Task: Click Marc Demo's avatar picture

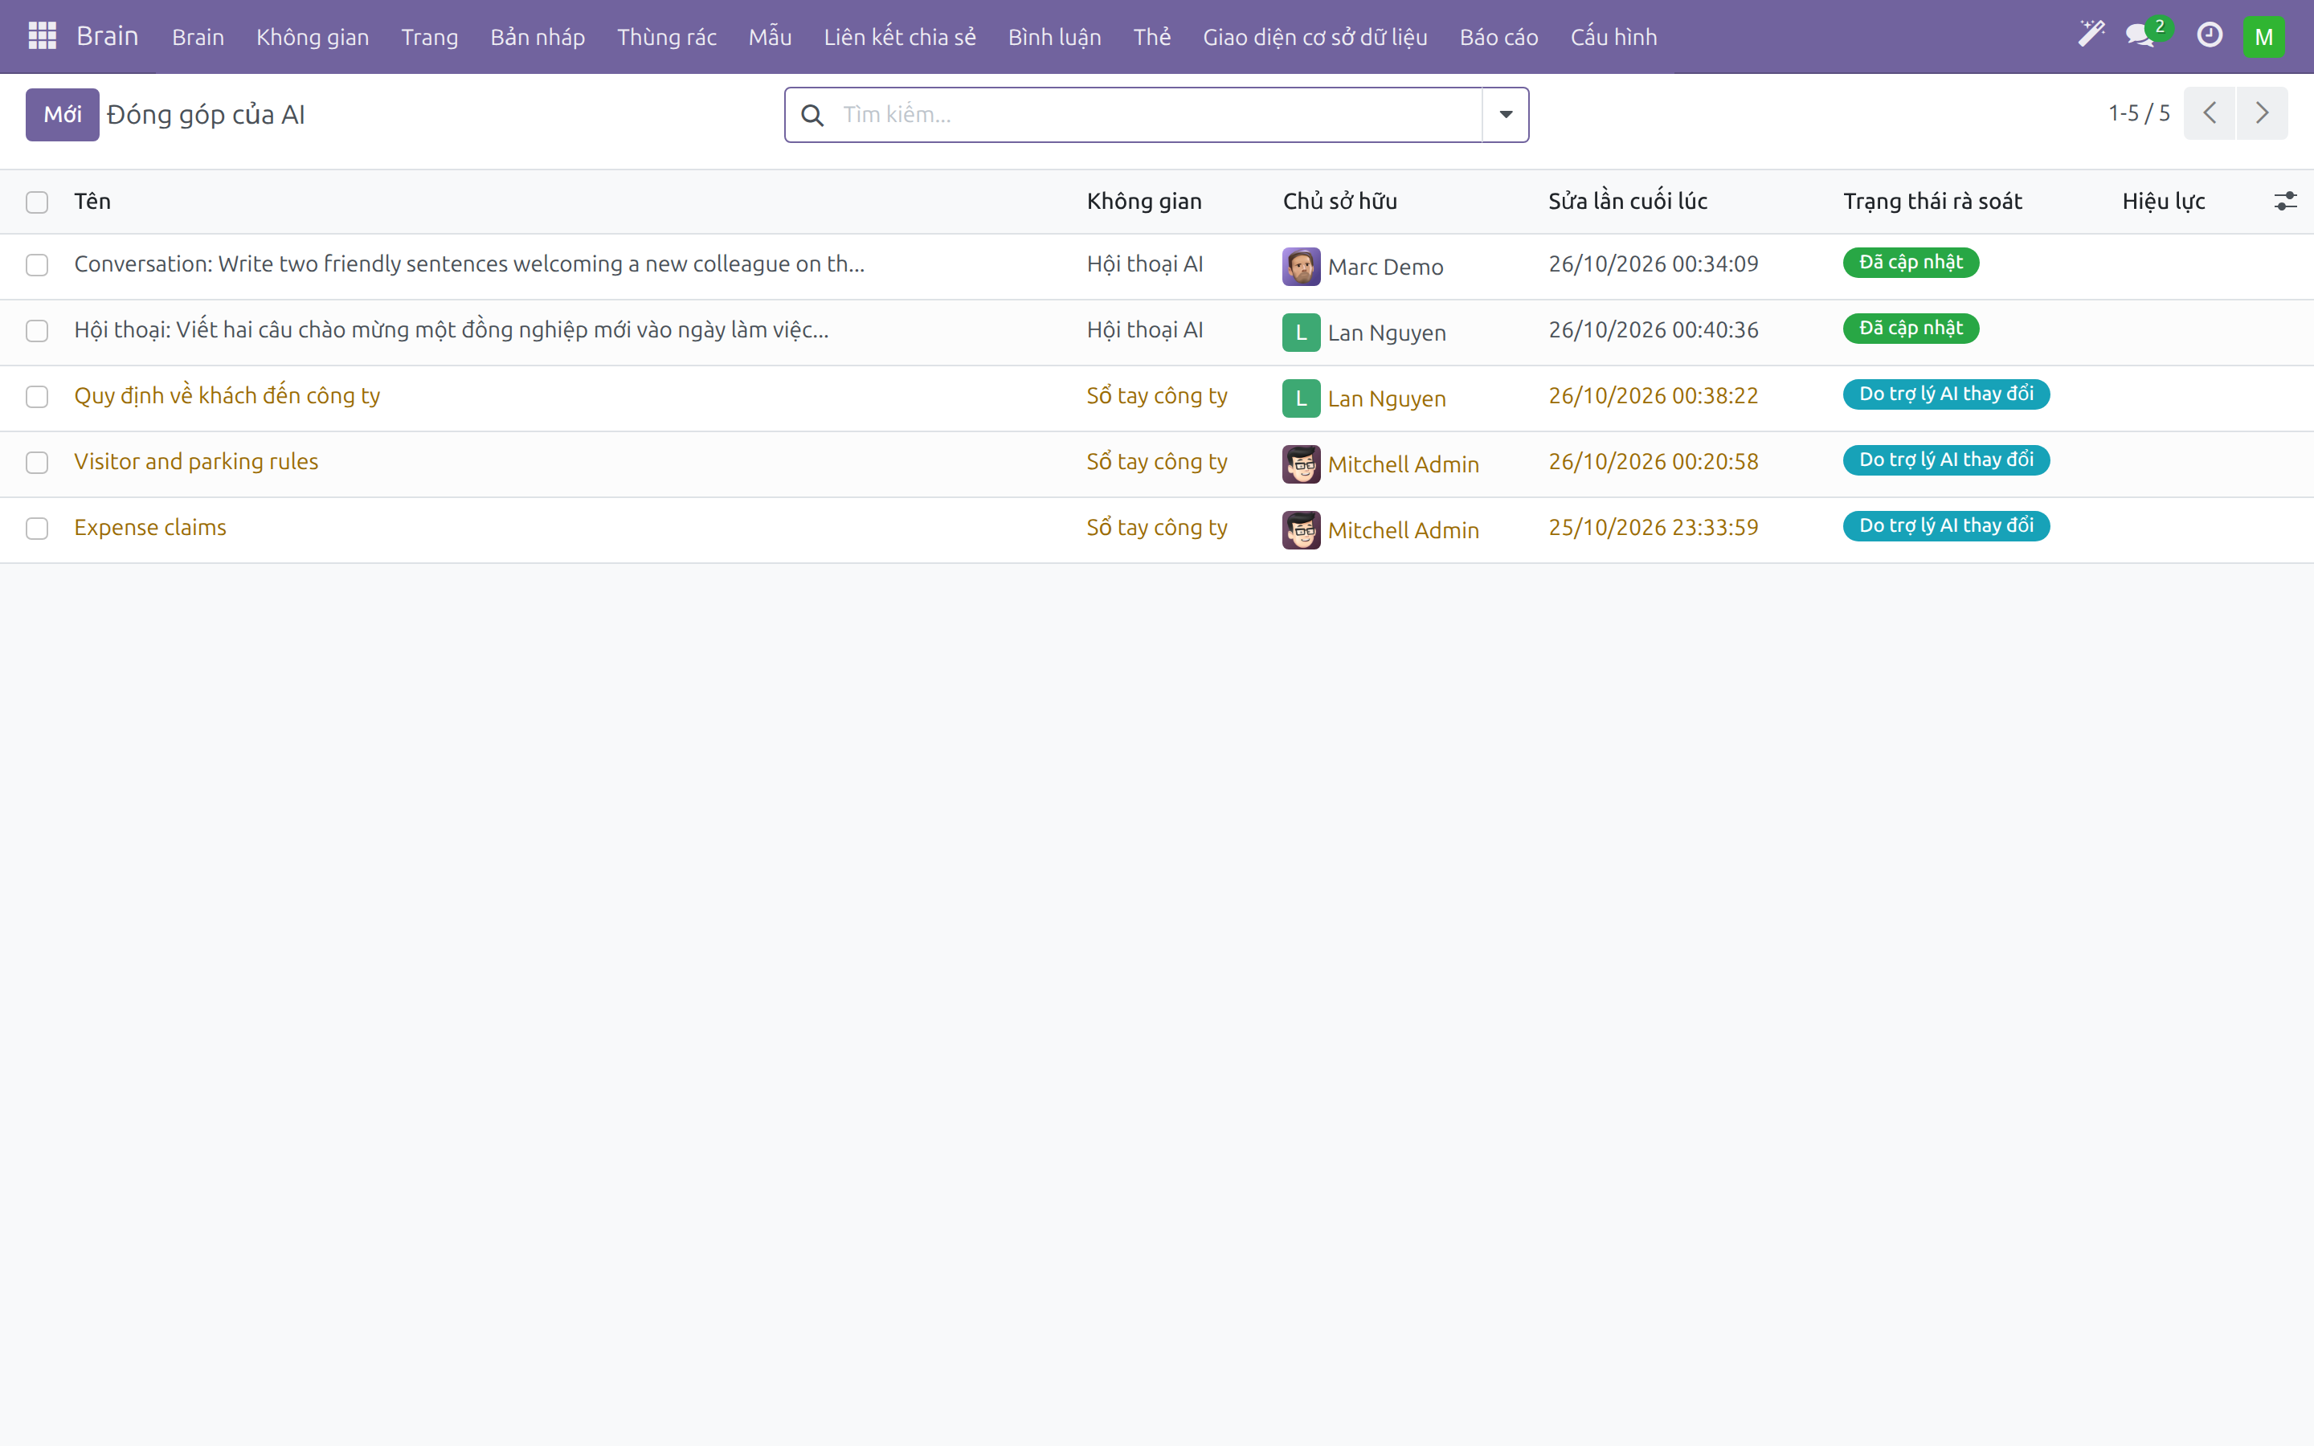Action: (x=1301, y=266)
